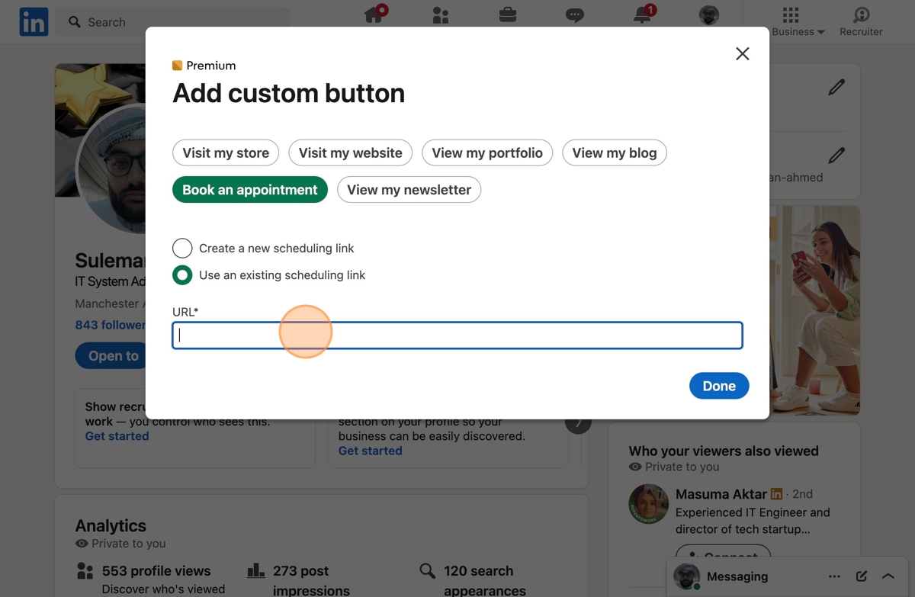Viewport: 915px width, 597px height.
Task: Follow the recruiters card Get started link
Action: pyautogui.click(x=117, y=436)
